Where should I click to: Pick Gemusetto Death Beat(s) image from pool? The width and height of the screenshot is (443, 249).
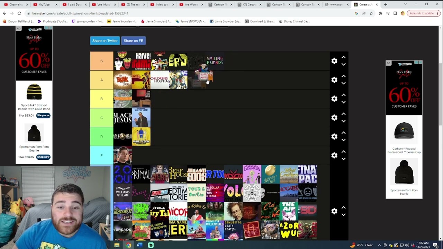click(234, 230)
